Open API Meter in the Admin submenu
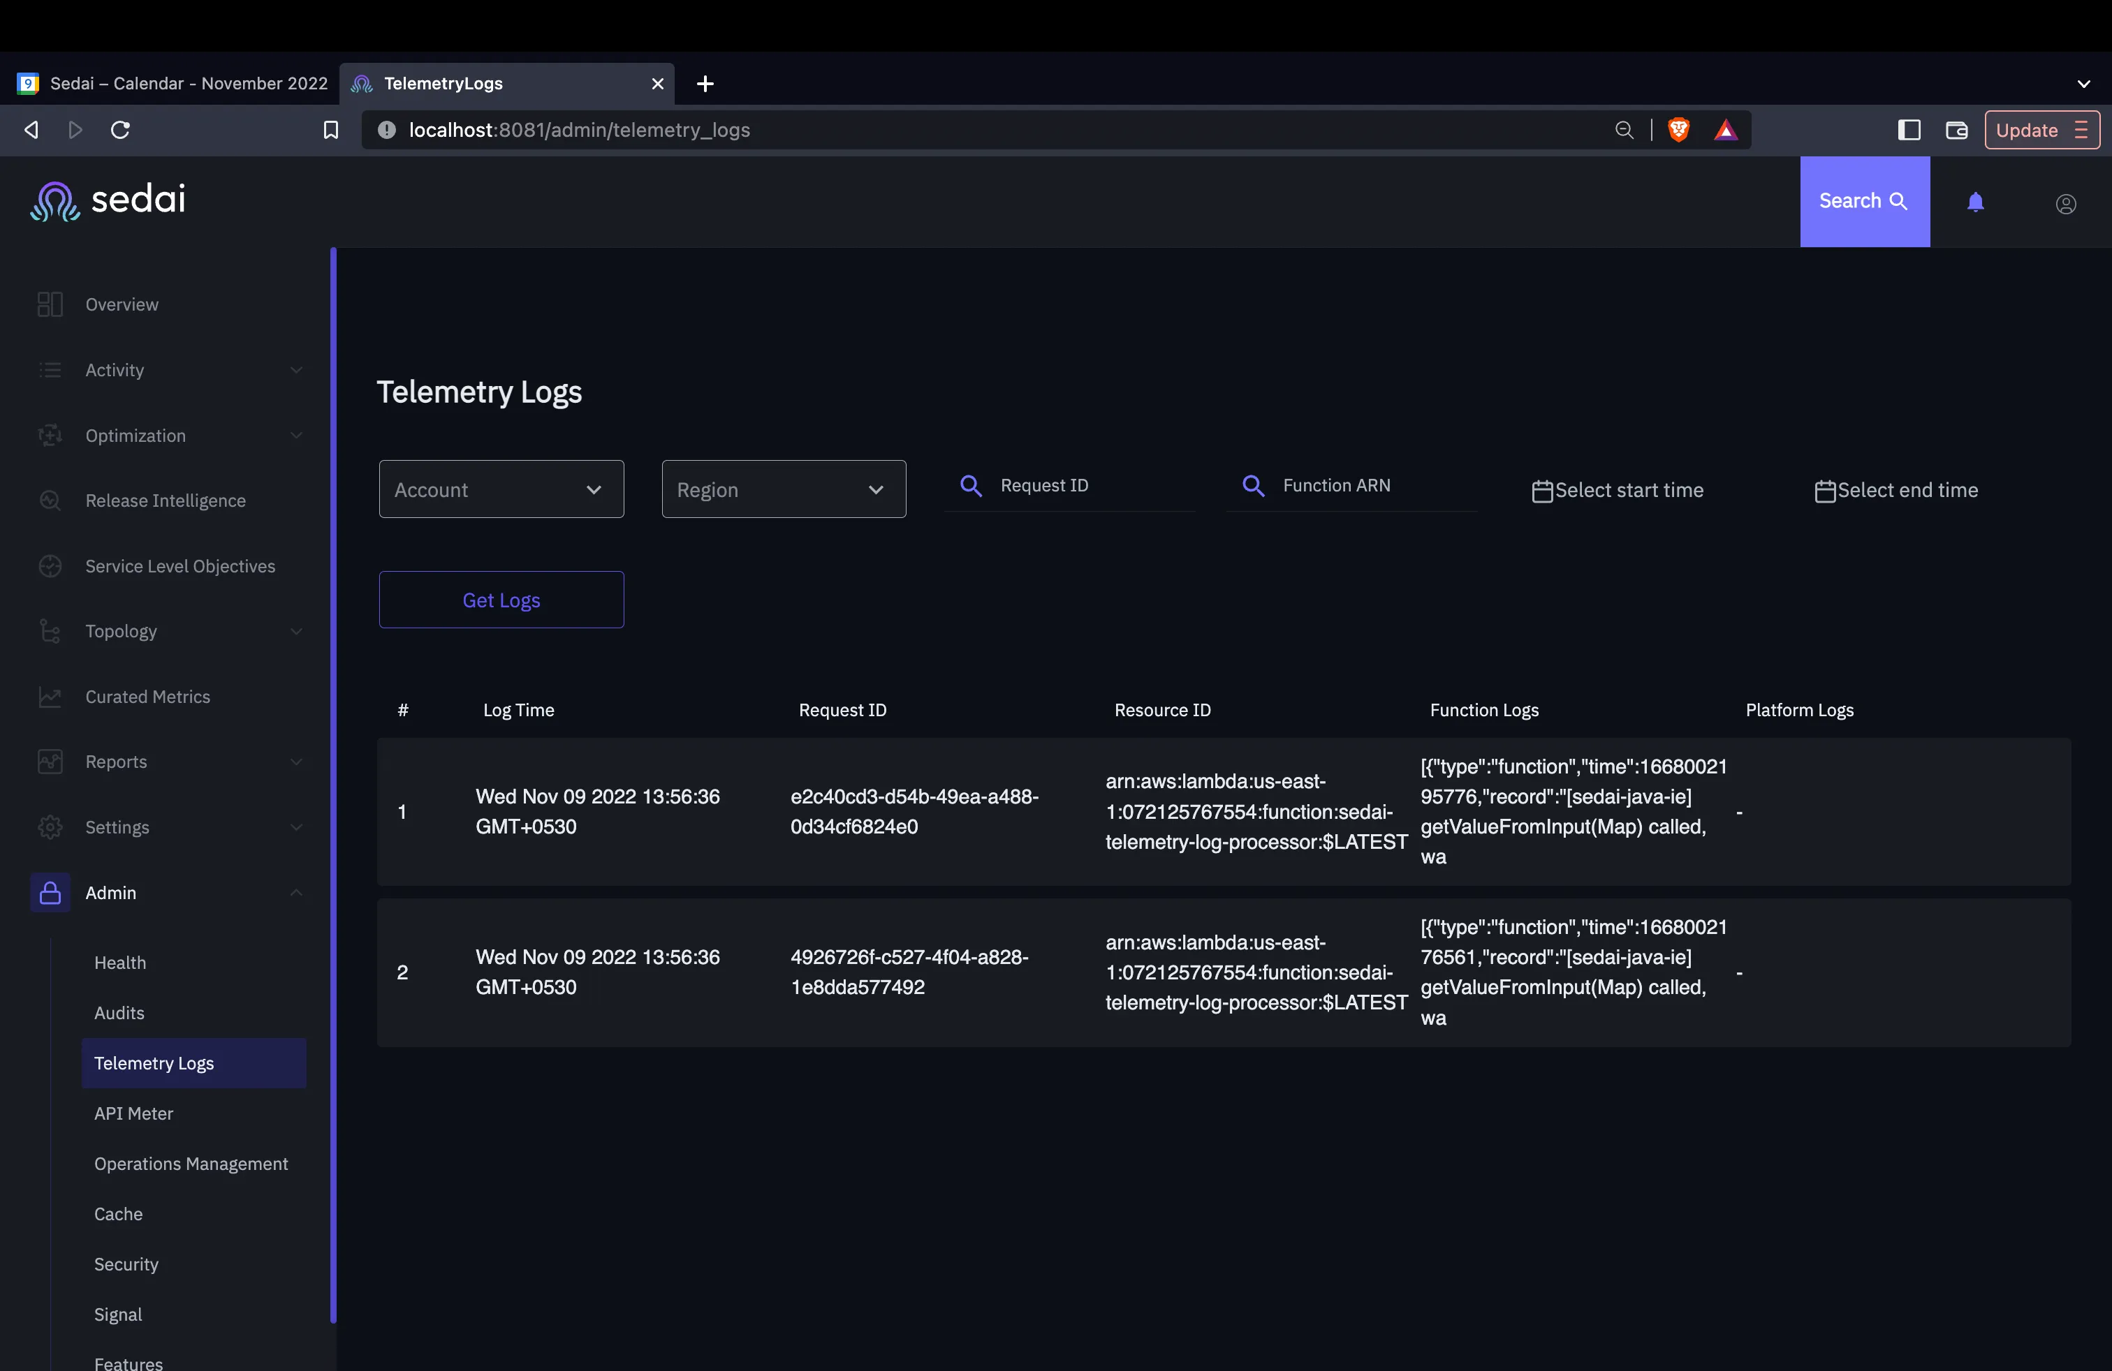Screen dimensions: 2112x1371 tap(133, 1113)
